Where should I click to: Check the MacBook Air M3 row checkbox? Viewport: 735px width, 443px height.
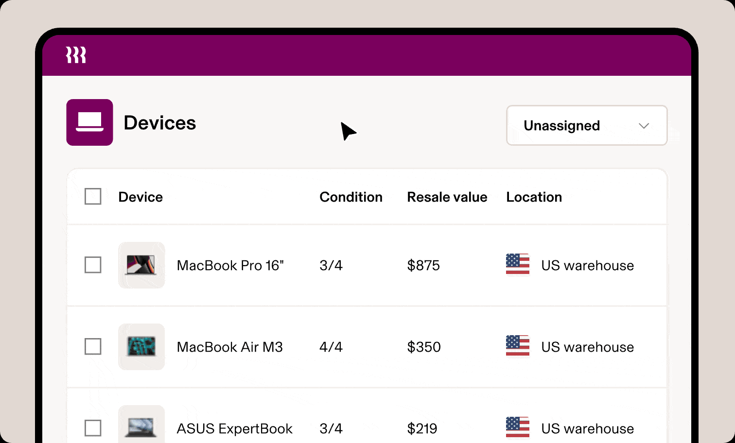coord(93,347)
